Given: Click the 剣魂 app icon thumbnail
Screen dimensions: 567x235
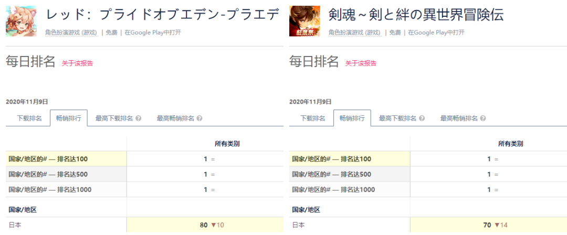Looking at the screenshot, I should pyautogui.click(x=304, y=21).
